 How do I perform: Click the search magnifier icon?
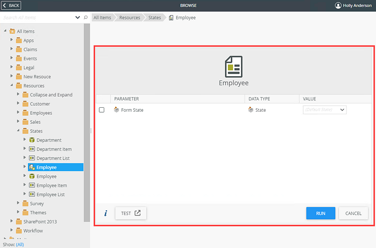[86, 18]
